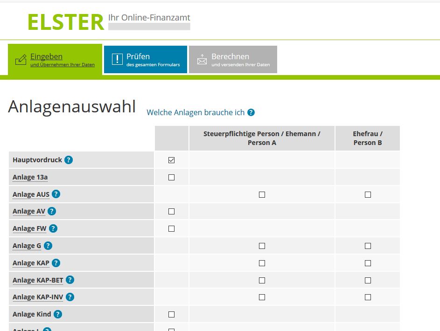The height and width of the screenshot is (331, 440).
Task: Check Anlage KAP for Ehefrau / Person B
Action: pos(368,263)
